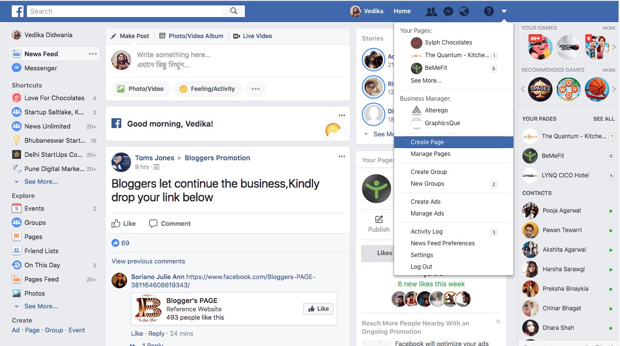Open the Spades game icon
This screenshot has width=620, height=346.
pos(540,89)
